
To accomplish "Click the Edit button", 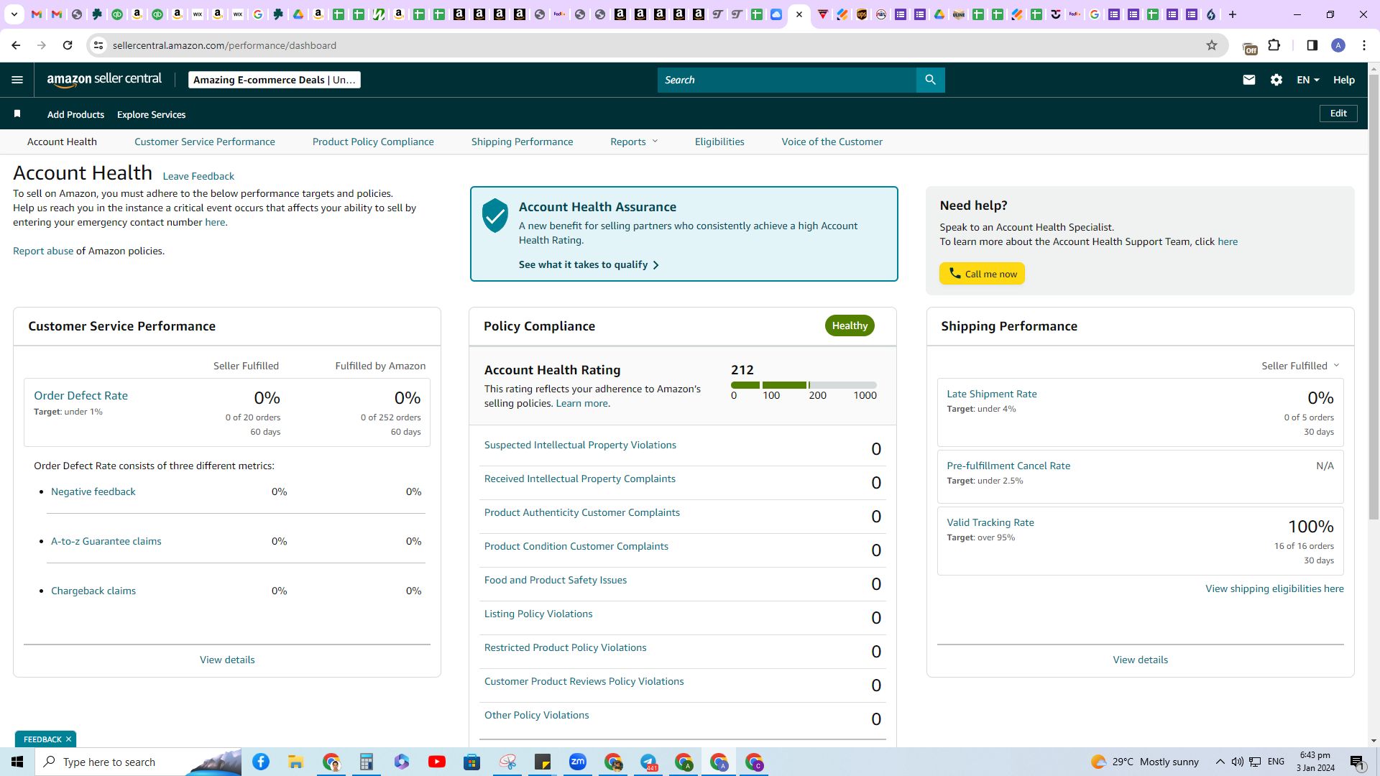I will click(x=1338, y=114).
